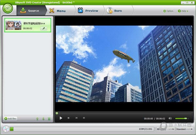
Task: Expand the Standard quality dropdown
Action: 183,129
